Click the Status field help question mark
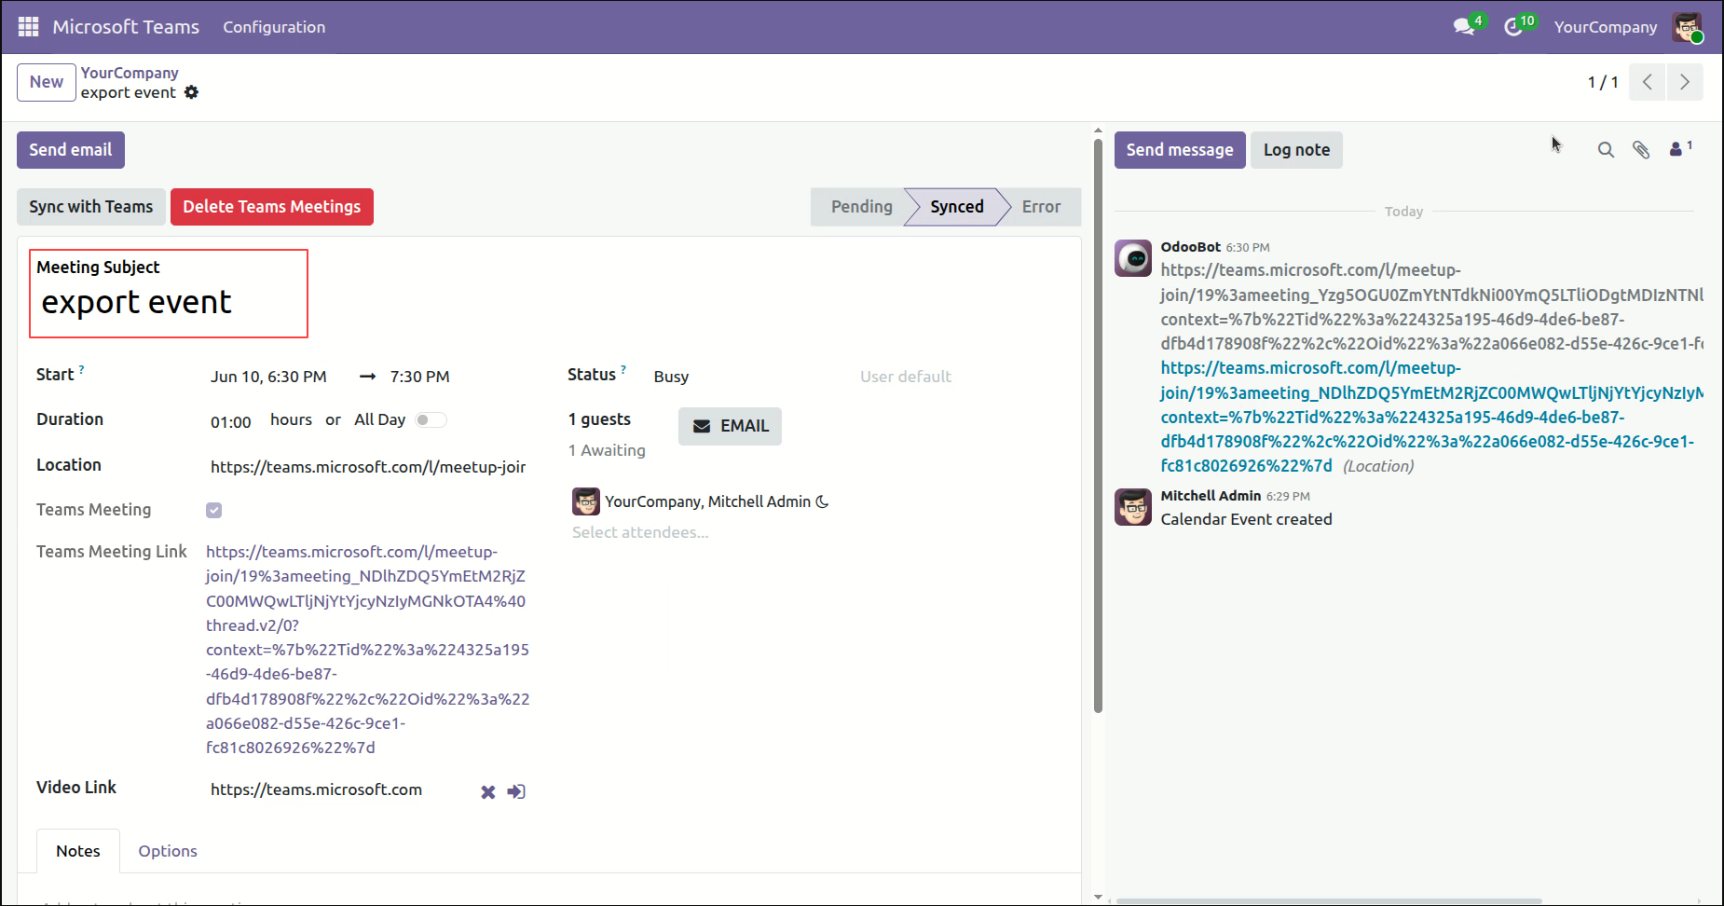 623,369
